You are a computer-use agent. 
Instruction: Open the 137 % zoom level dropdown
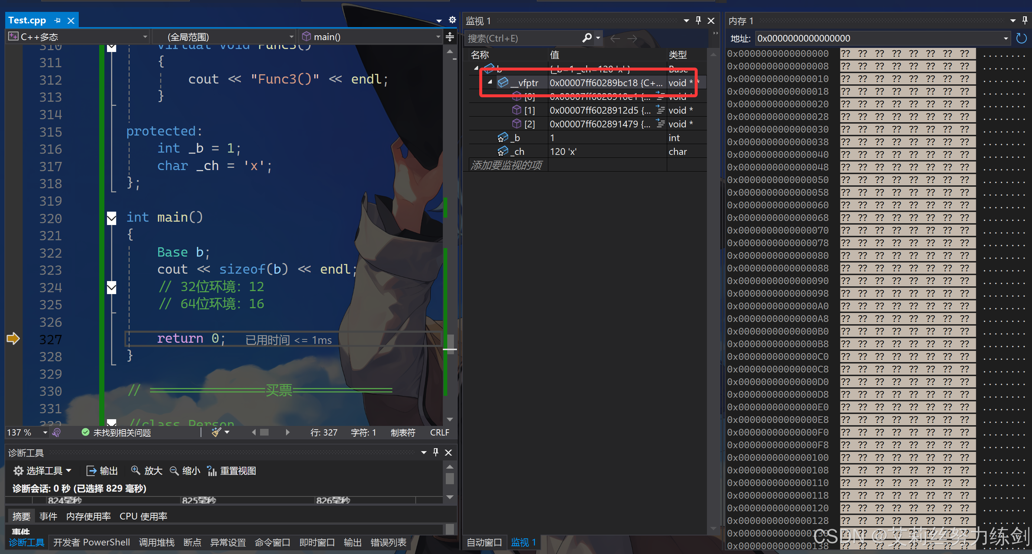pos(45,432)
